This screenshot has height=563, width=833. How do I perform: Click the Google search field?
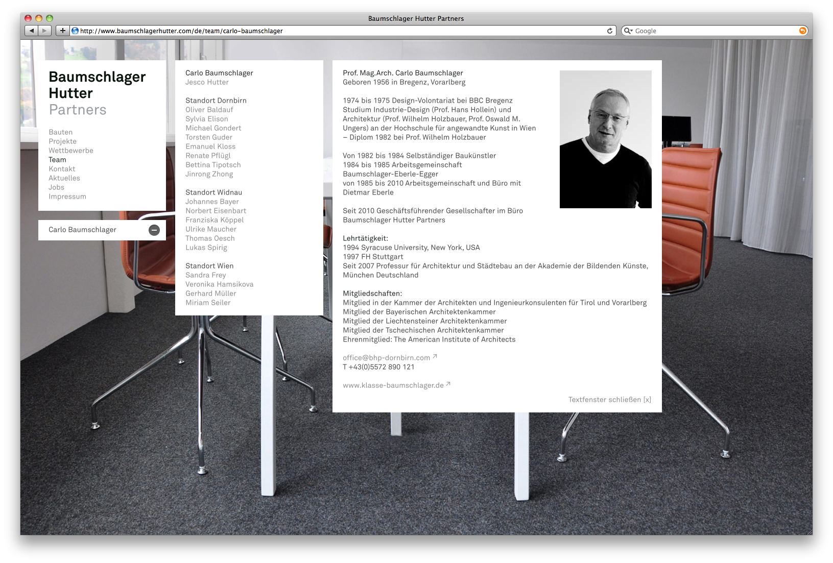715,31
